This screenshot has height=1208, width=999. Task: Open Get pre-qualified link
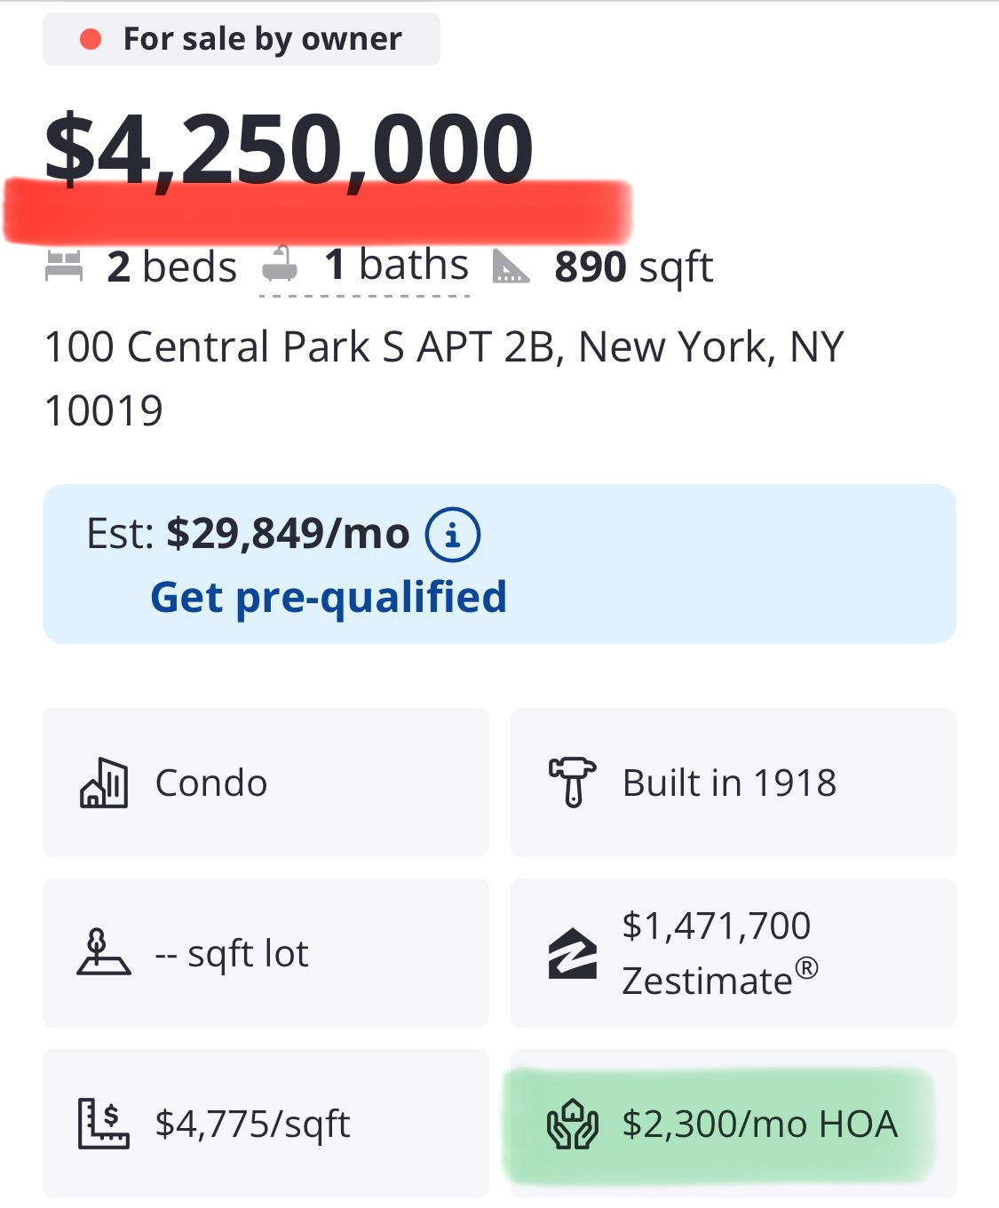[329, 597]
